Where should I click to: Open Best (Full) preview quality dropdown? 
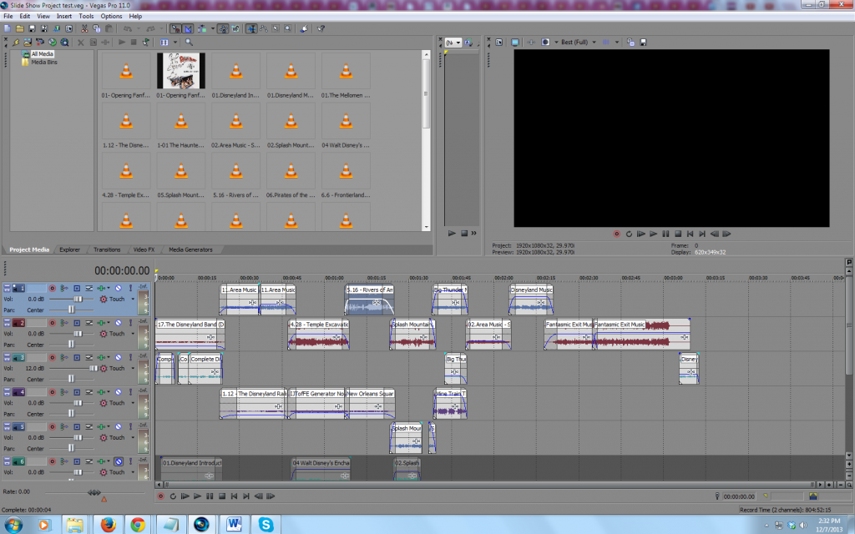594,42
